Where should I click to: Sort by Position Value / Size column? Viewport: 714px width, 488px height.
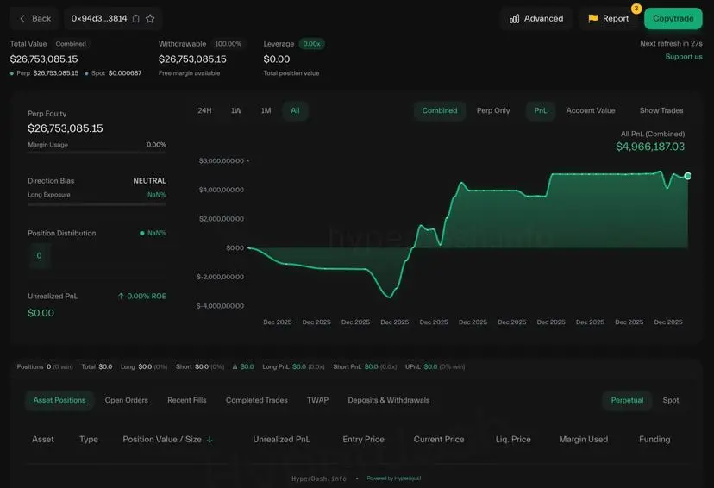(x=162, y=440)
